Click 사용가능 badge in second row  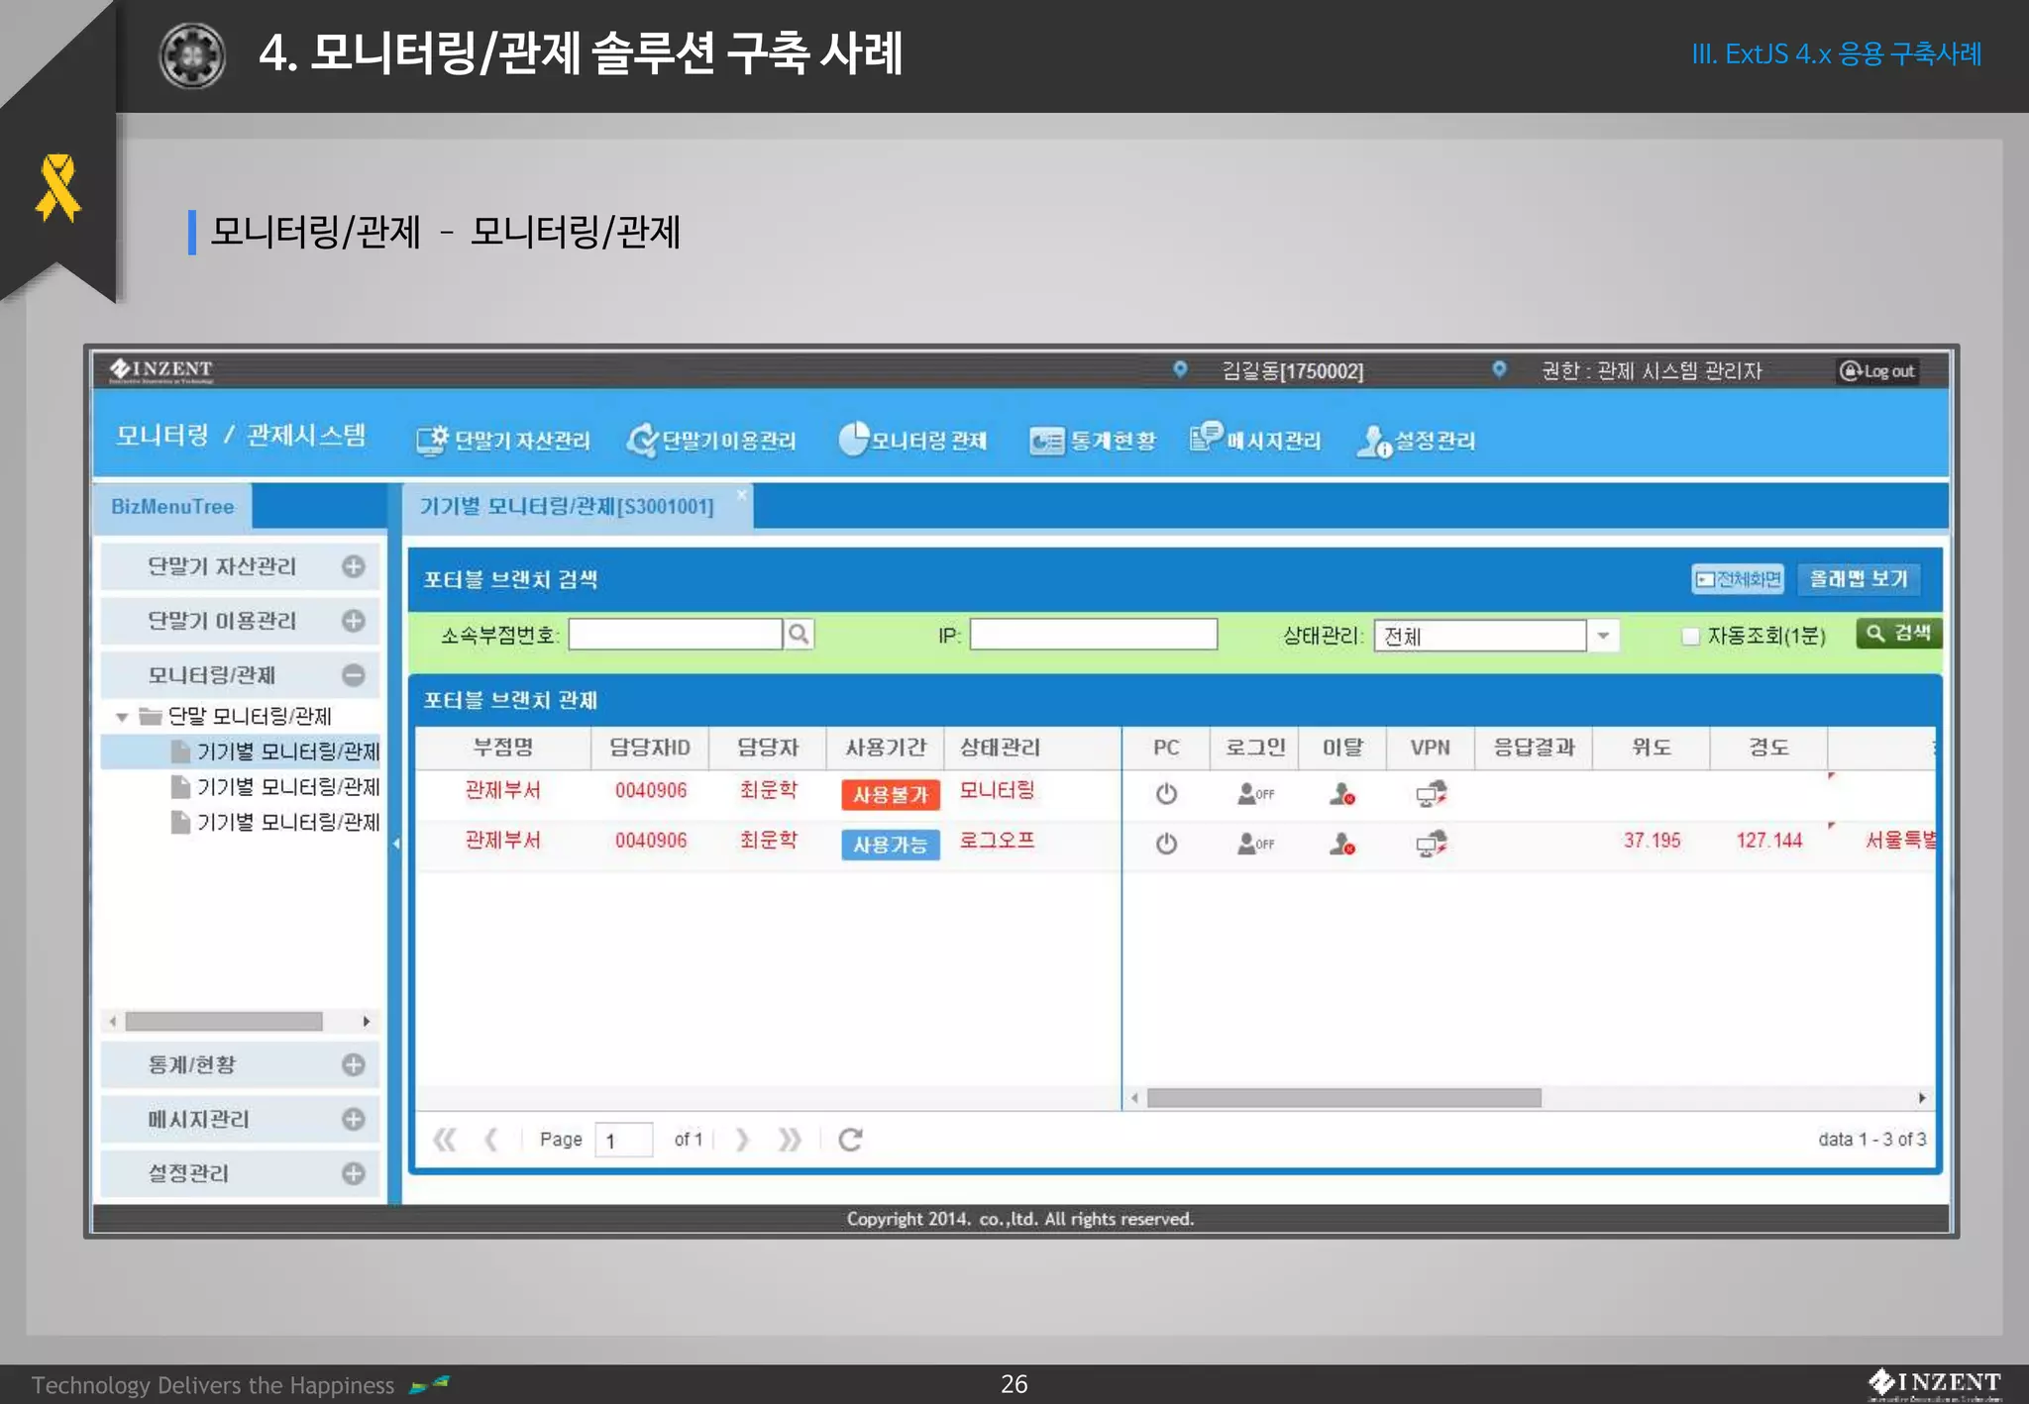tap(890, 845)
